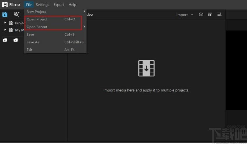Click the Filme logo icon
The height and width of the screenshot is (144, 248).
click(x=5, y=5)
